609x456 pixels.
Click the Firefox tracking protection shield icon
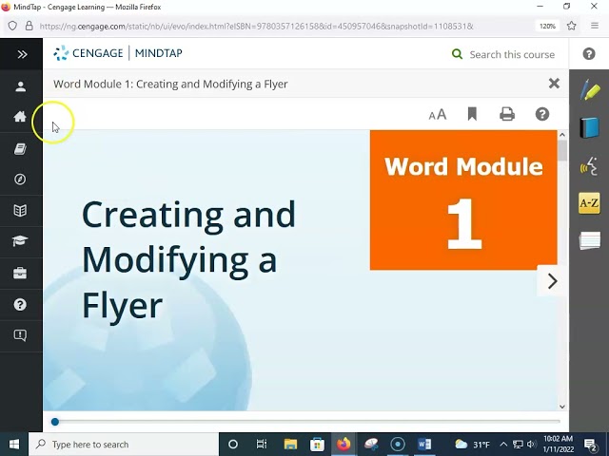pos(12,26)
